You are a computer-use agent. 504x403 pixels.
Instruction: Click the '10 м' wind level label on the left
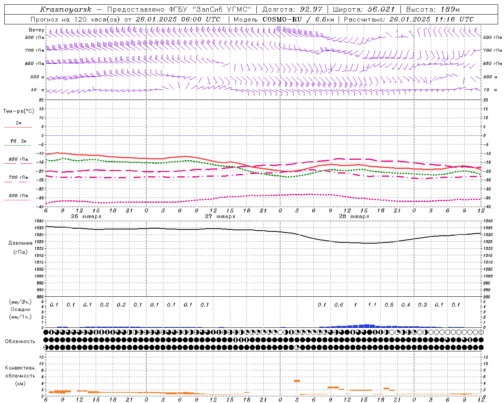point(38,90)
